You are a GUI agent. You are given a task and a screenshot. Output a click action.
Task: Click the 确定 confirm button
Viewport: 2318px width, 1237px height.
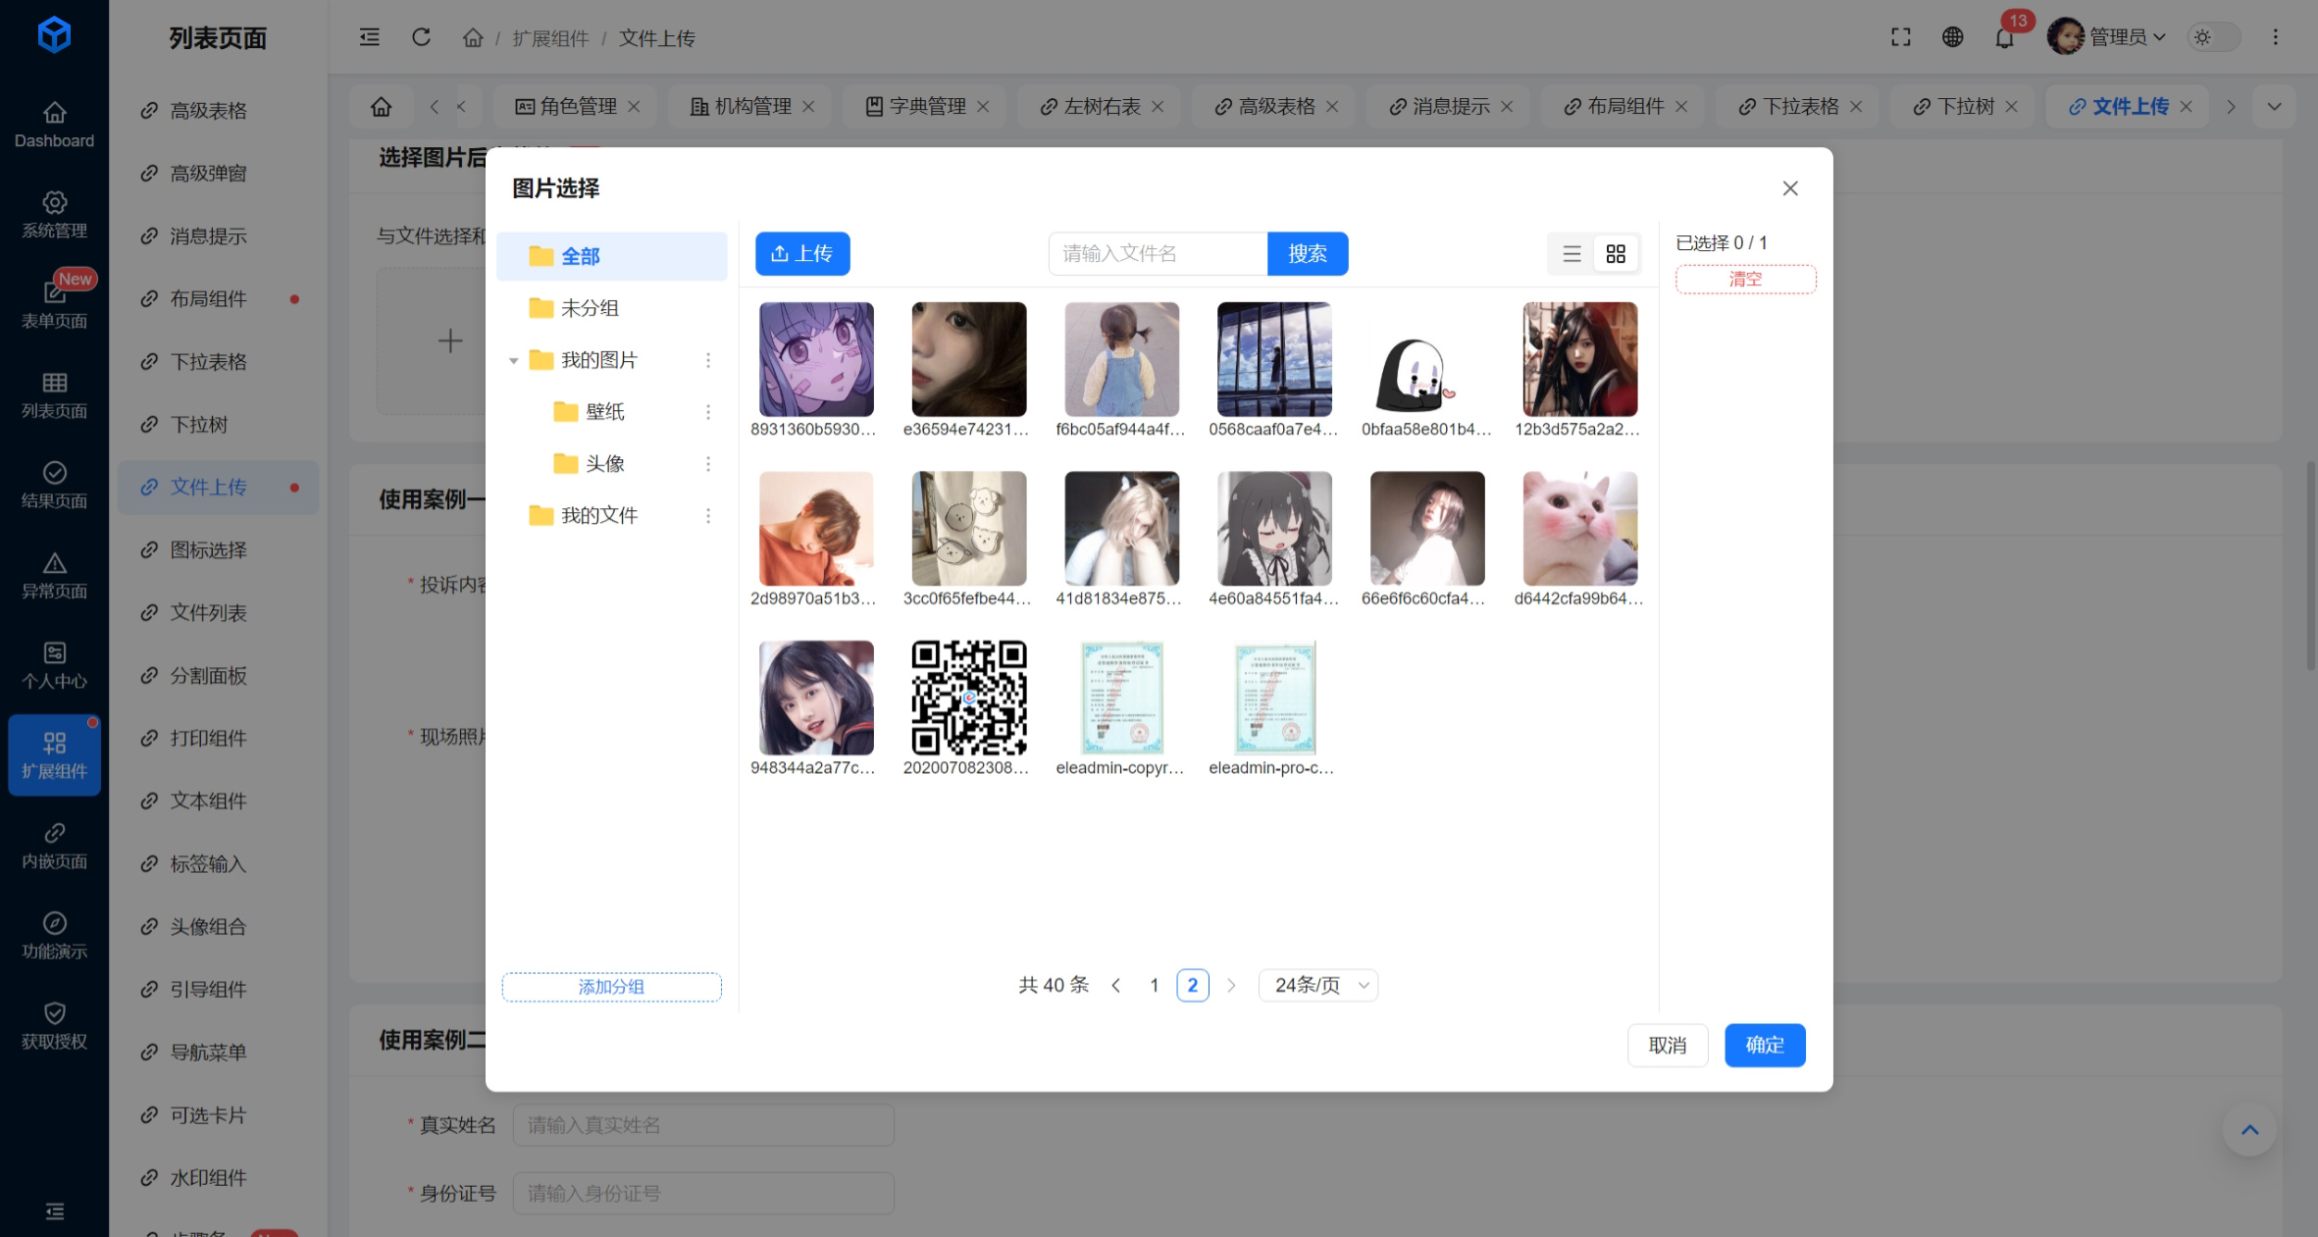coord(1764,1045)
